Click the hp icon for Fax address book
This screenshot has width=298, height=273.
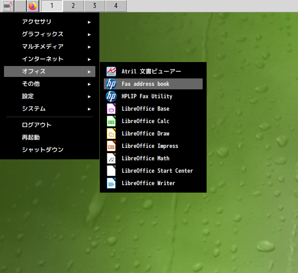(111, 84)
